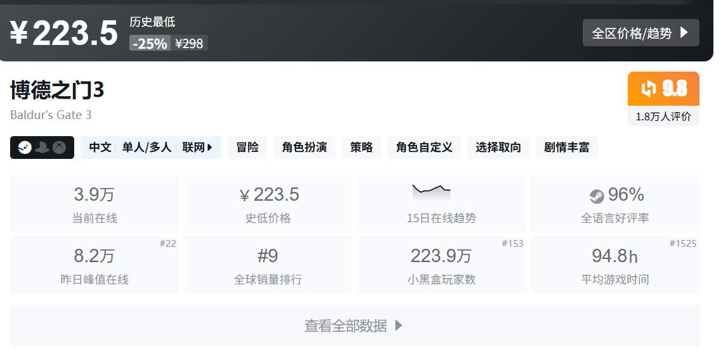Click the 94.8h 平均游戏时间 stat
This screenshot has width=721, height=359.
[614, 265]
